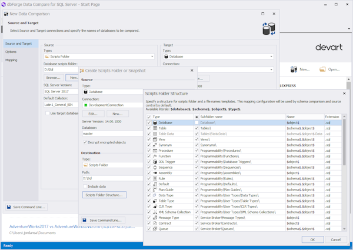Screen dimensions: 353x250
Task: Click the Database master input field
Action: pos(112,134)
